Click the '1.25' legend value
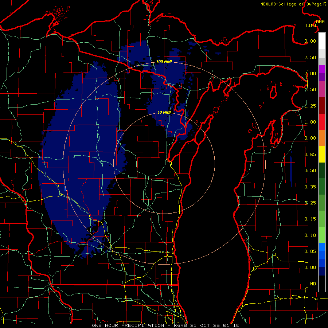The image size is (328, 328). [310, 106]
